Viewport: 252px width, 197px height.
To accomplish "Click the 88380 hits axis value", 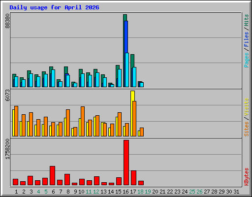I will point(7,21).
